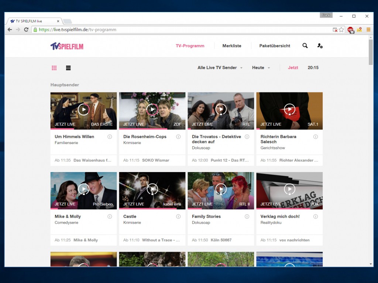Reload the page in browser
Screen dimensions: 378x283
[x=26, y=29]
